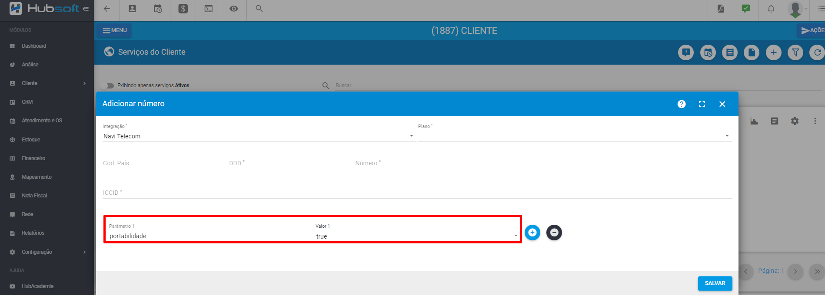Toggle Exibindo apenas serviços Ativos switch

(107, 85)
